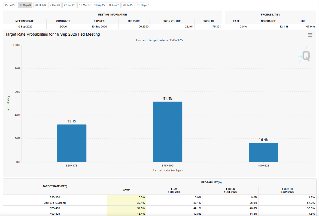Click the chart title Target Rate Probabilities
This screenshot has width=319, height=216.
[x=53, y=34]
